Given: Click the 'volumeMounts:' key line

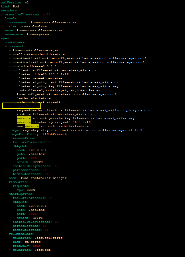Looking at the screenshot, I should (22, 234).
